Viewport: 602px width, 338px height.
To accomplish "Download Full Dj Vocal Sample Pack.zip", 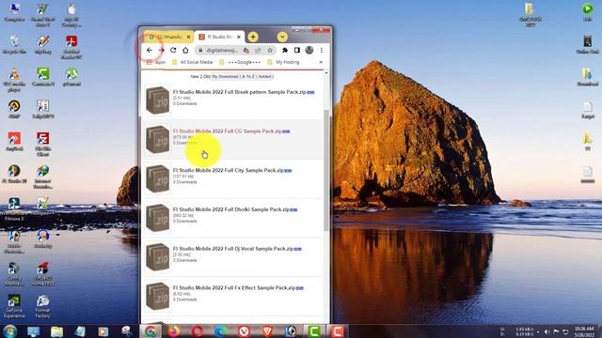I will (233, 248).
